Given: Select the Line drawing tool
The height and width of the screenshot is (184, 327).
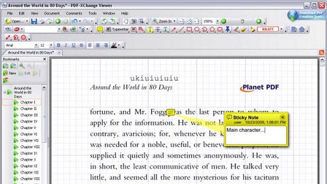Looking at the screenshot, I should [x=181, y=29].
